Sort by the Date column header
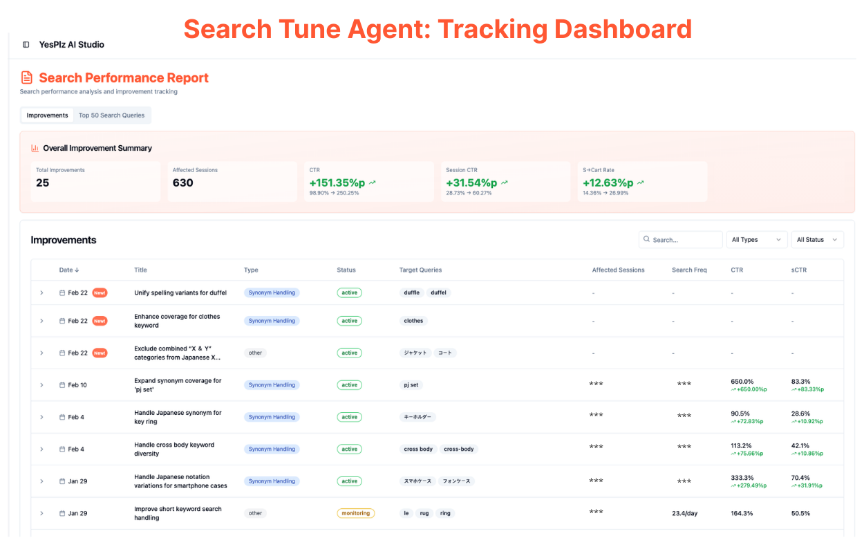The image size is (864, 558). pyautogui.click(x=69, y=270)
